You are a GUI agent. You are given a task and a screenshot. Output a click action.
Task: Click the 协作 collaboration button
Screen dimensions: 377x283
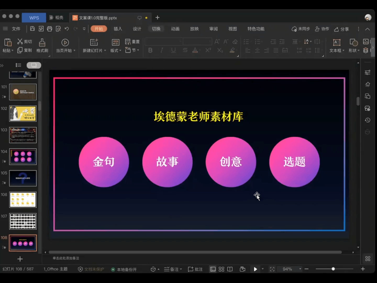322,29
